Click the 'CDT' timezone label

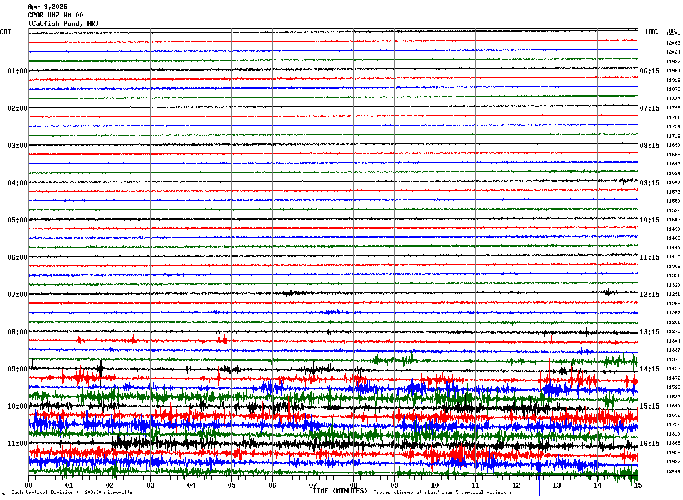coord(6,32)
